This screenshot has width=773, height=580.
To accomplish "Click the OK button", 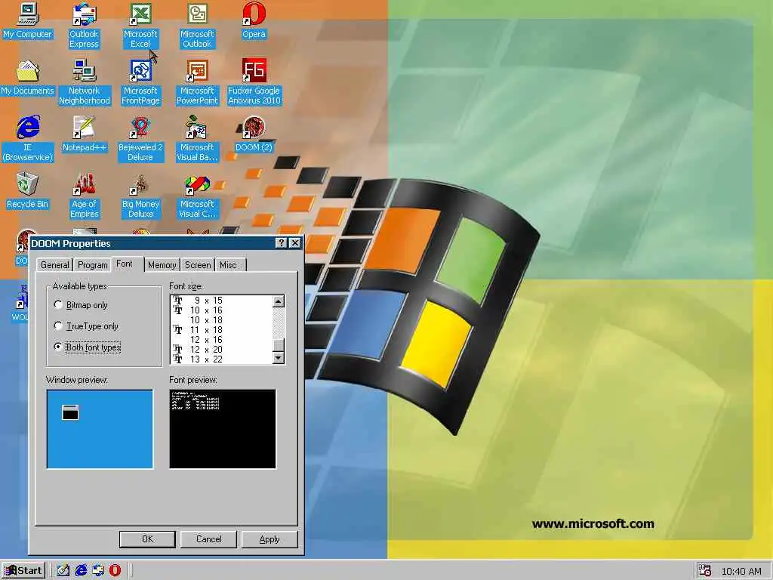I will [147, 539].
